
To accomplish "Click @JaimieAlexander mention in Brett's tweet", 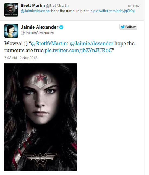I will point(36,11).
